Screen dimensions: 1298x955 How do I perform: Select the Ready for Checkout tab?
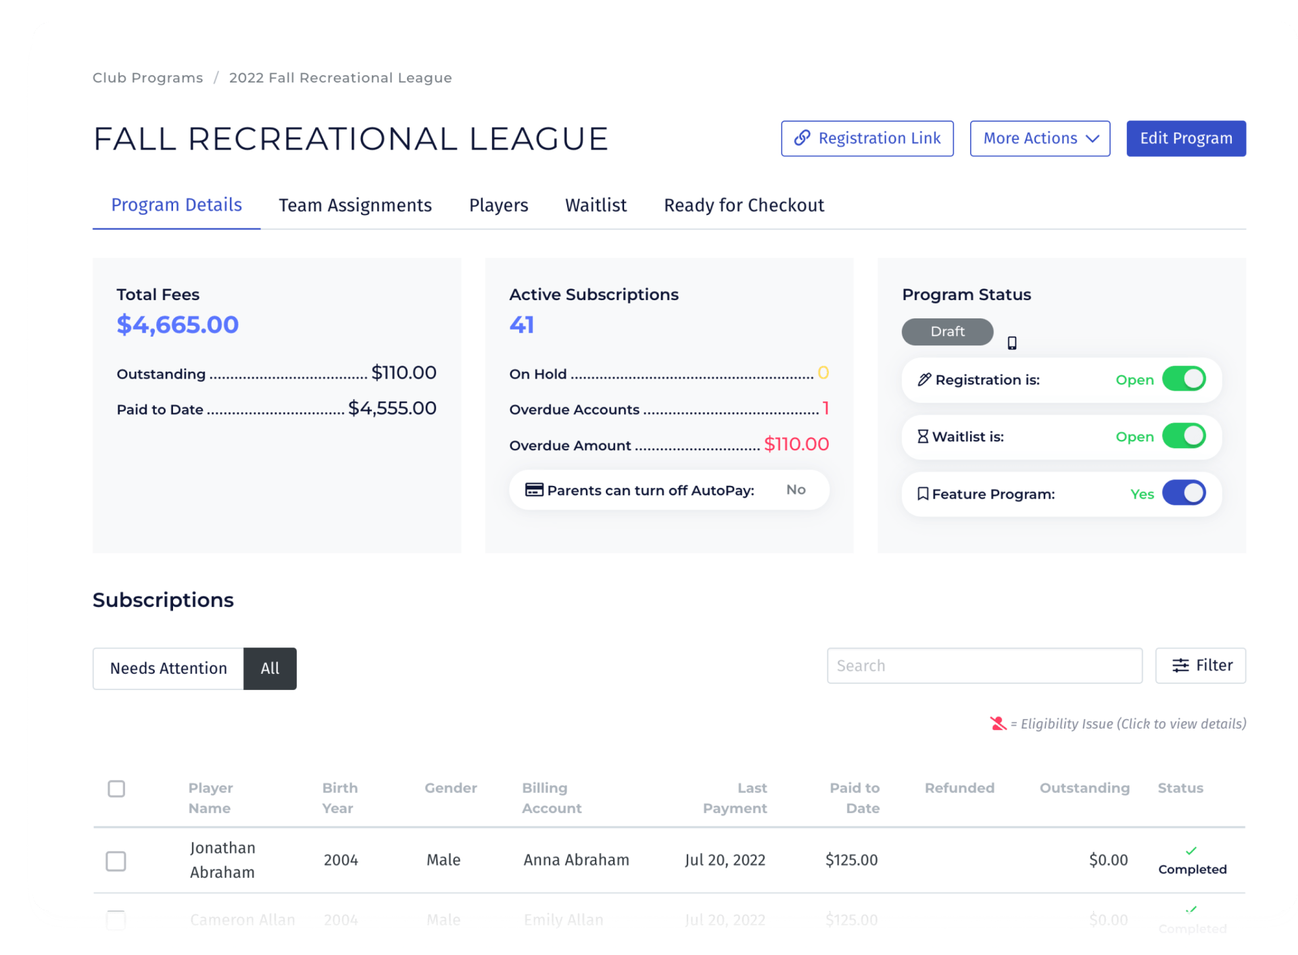point(744,205)
